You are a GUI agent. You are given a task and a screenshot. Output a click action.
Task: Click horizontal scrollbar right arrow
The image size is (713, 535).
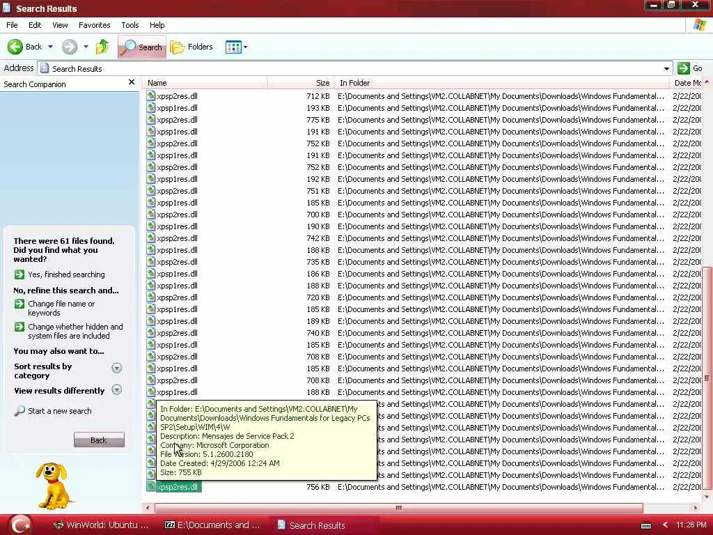696,508
